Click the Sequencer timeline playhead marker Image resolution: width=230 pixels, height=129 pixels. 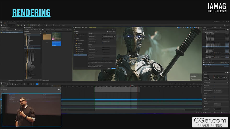point(131,86)
